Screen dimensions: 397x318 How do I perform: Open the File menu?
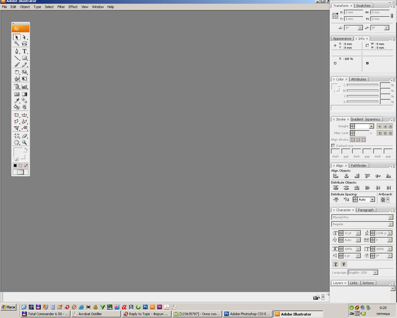point(4,7)
